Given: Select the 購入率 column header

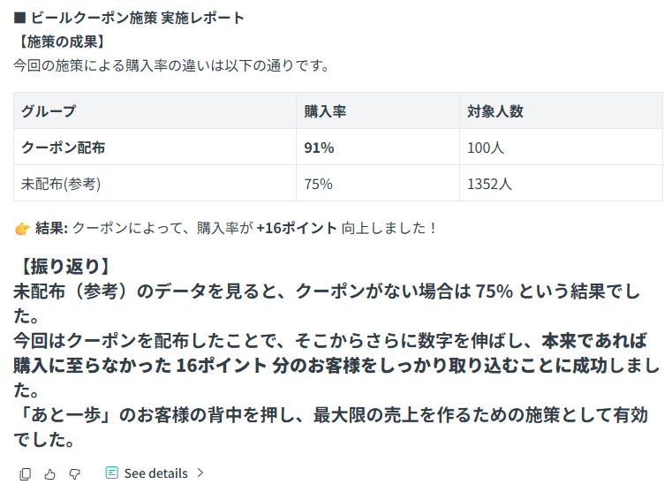Looking at the screenshot, I should click(x=378, y=111).
